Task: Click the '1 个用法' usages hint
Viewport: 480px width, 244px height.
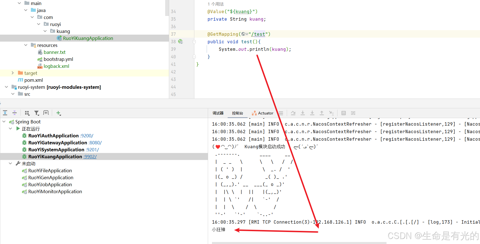Action: point(216,4)
